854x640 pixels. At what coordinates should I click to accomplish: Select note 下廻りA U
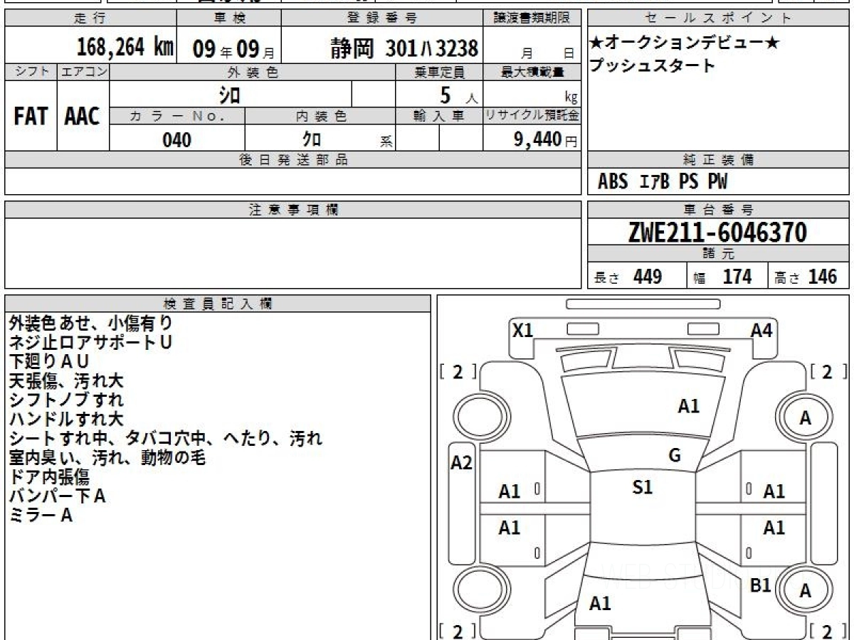[49, 362]
